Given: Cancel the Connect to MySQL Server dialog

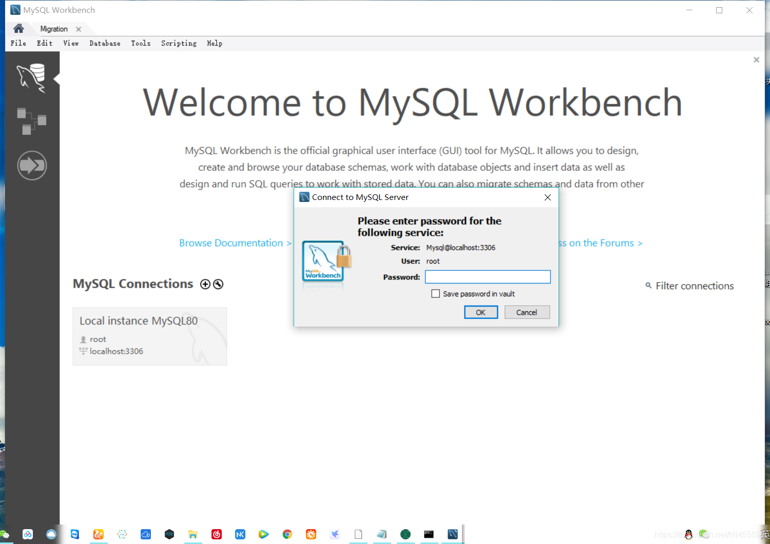Looking at the screenshot, I should click(527, 312).
